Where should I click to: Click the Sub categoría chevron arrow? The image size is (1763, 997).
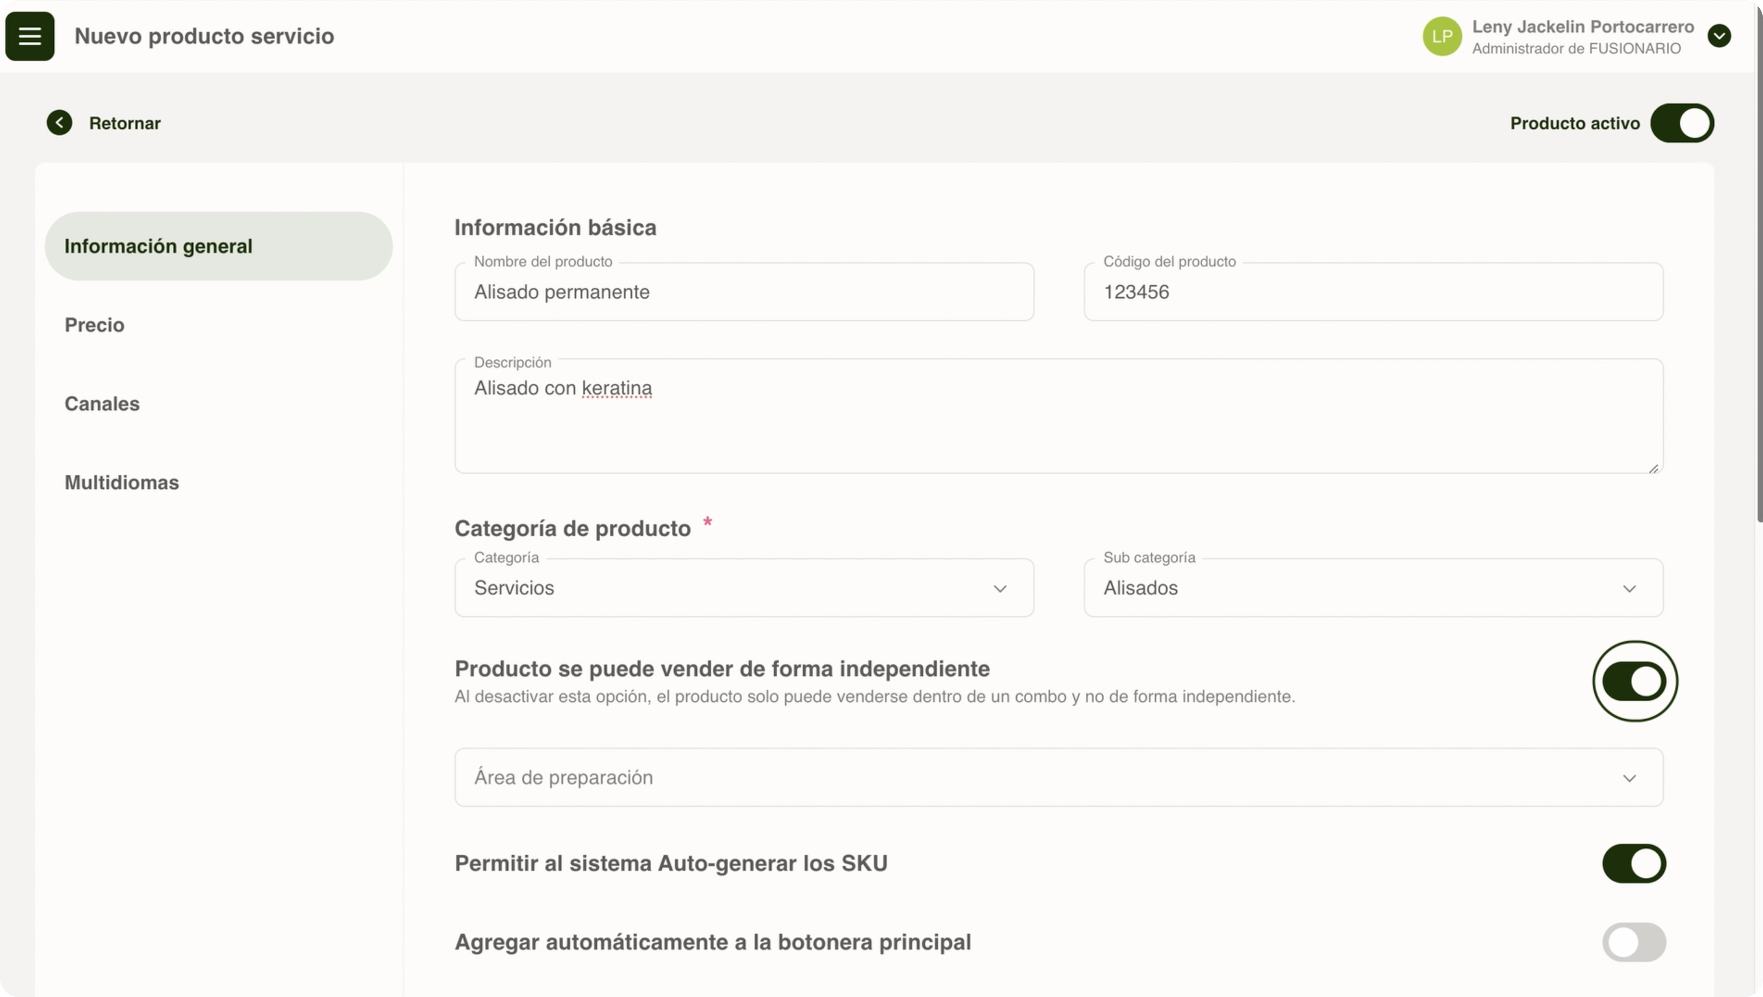click(1629, 589)
